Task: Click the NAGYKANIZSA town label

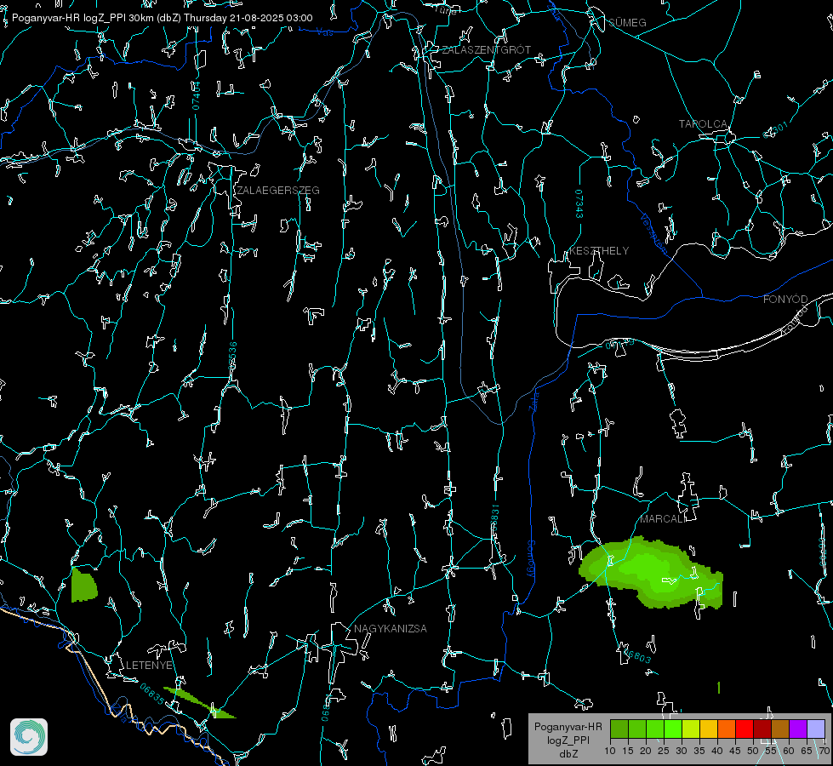Action: coord(391,629)
